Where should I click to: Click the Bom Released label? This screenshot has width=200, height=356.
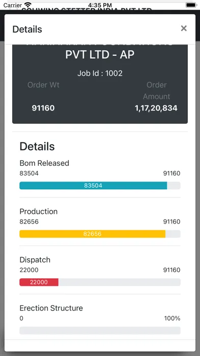coord(44,163)
